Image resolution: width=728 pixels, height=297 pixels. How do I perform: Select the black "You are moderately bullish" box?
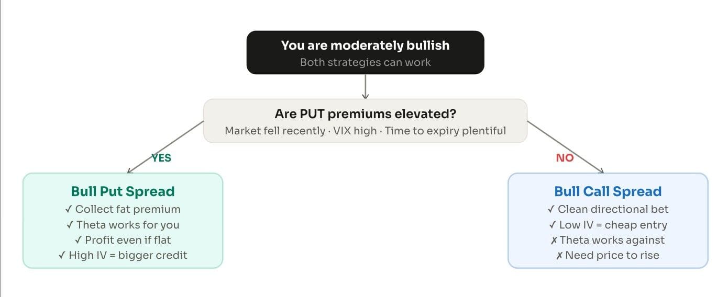pos(365,52)
